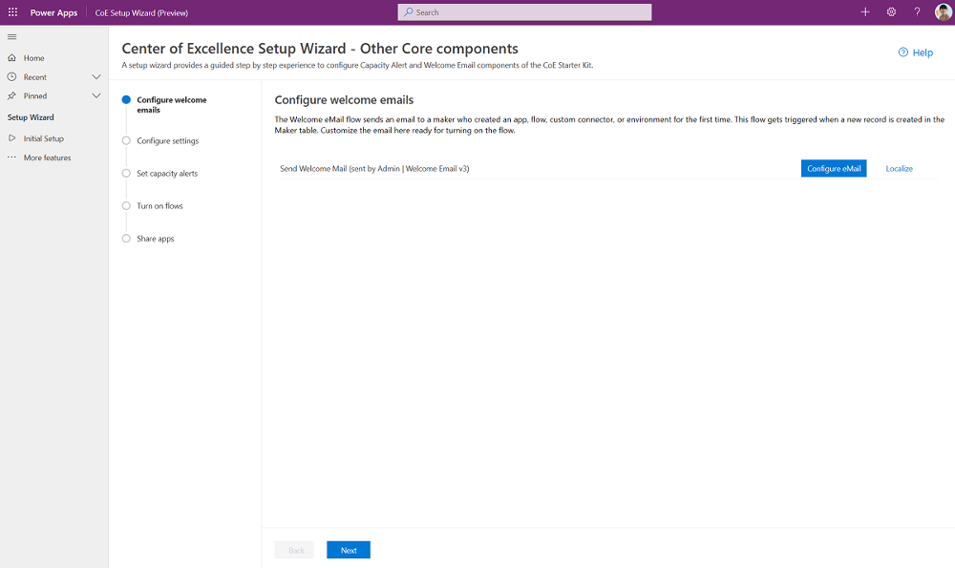The height and width of the screenshot is (568, 955).
Task: Click the Pinned pushpin icon
Action: 11,95
